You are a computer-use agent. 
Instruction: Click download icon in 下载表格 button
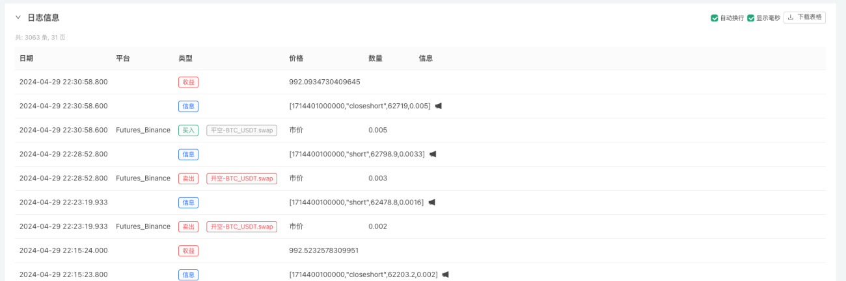pyautogui.click(x=791, y=18)
